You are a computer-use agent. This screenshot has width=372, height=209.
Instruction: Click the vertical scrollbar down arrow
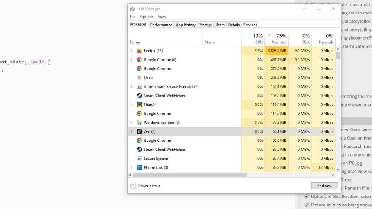(x=338, y=170)
